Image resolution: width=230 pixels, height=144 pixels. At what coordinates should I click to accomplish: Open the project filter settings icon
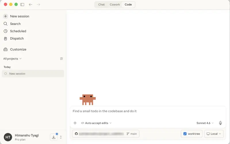pos(62,59)
